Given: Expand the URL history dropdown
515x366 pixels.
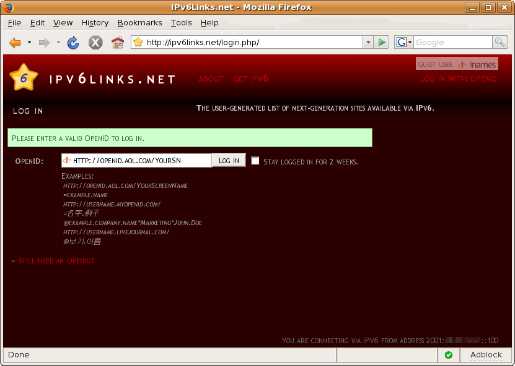Looking at the screenshot, I should (x=368, y=42).
